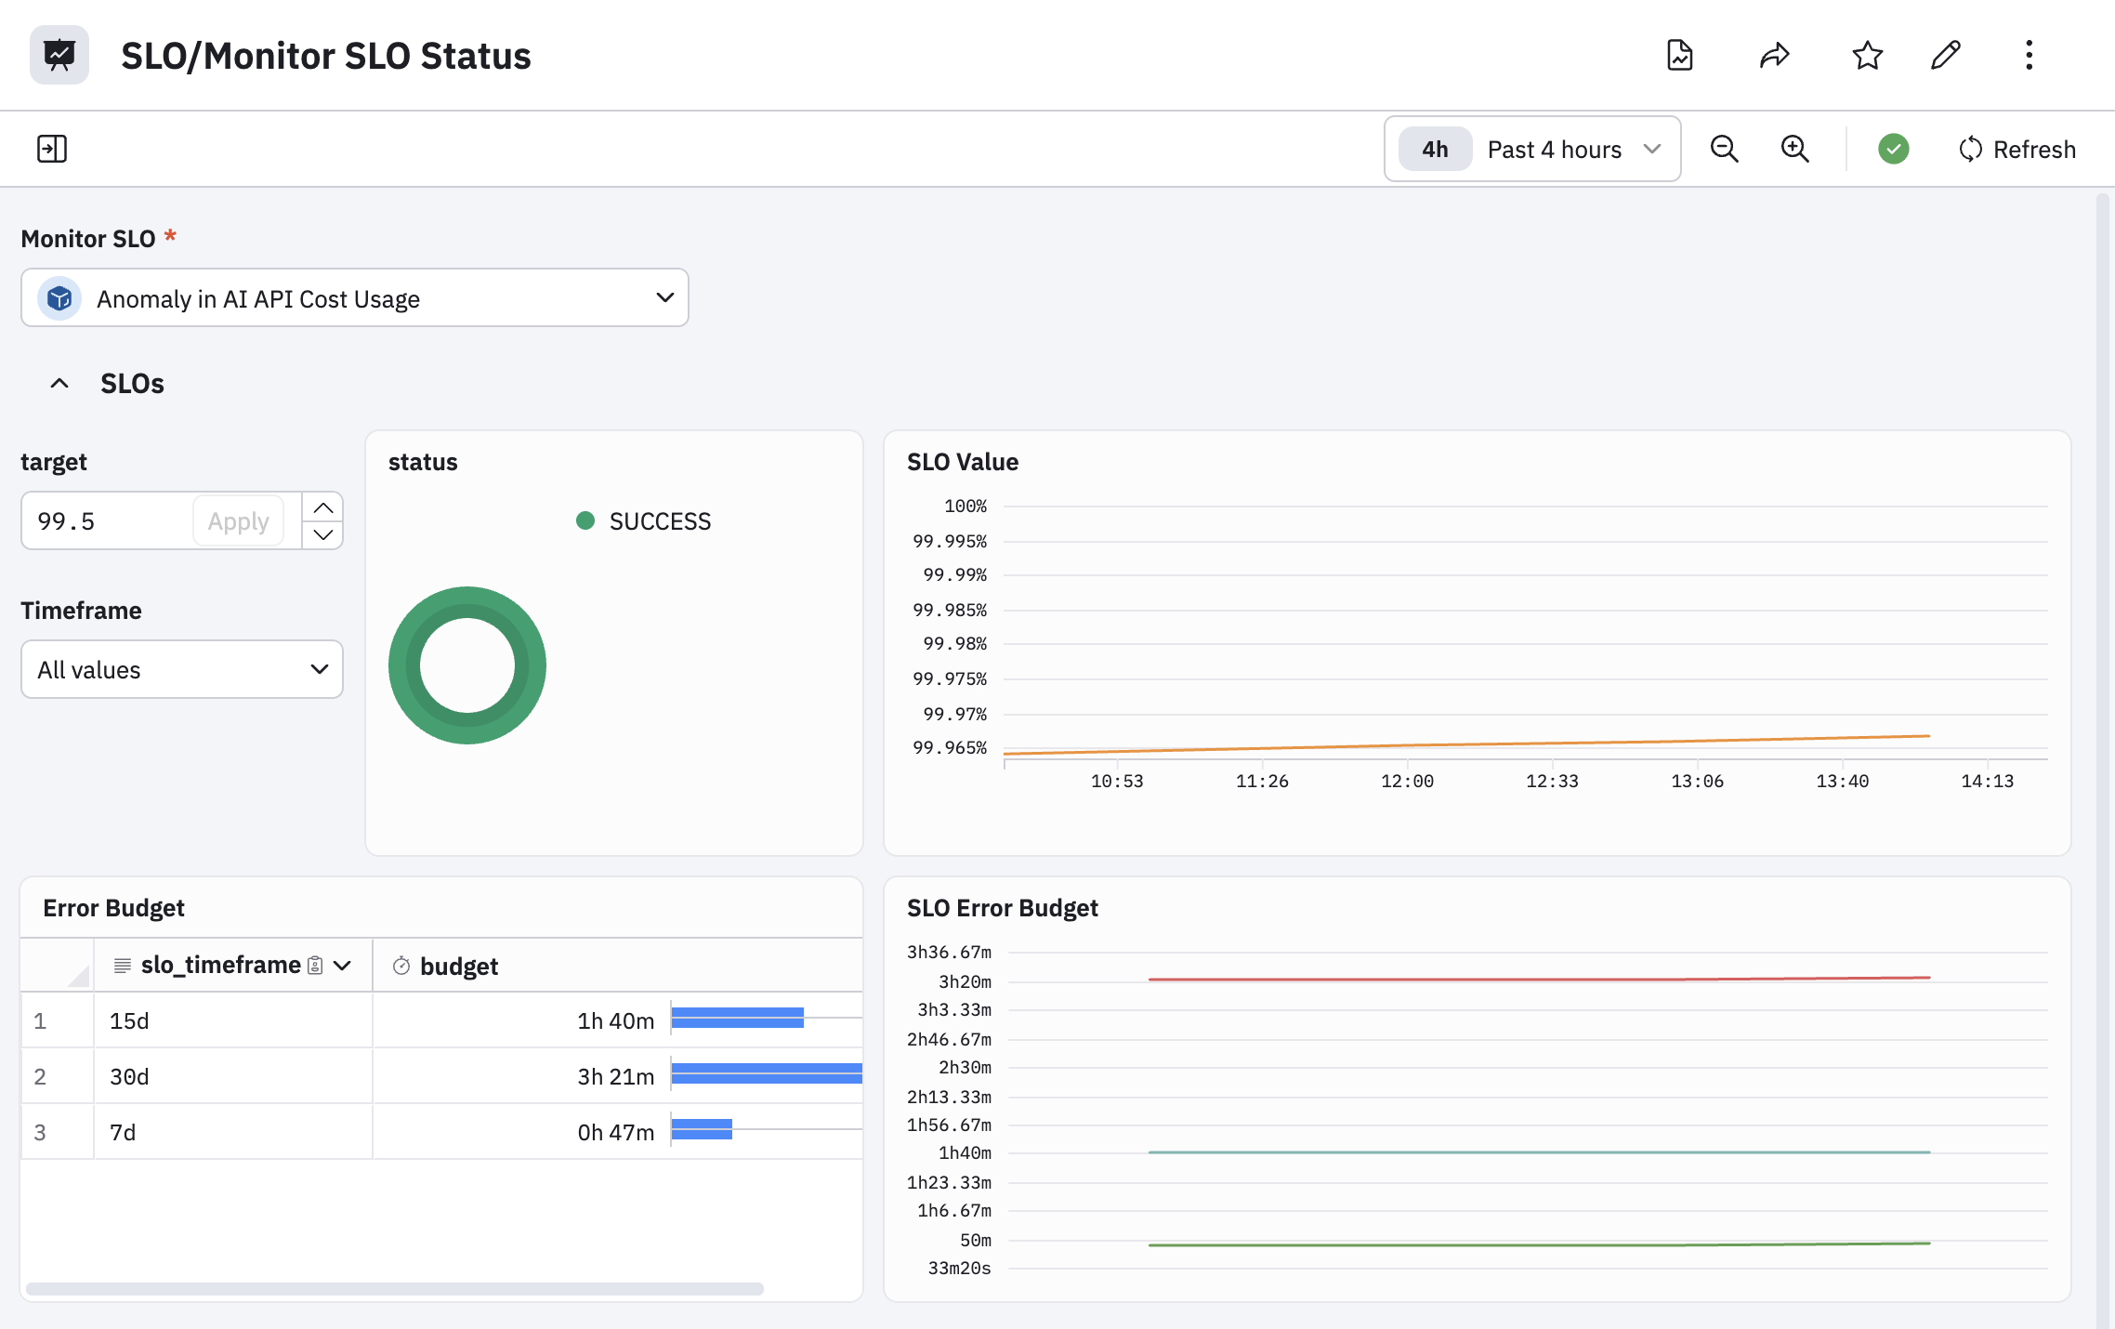This screenshot has width=2115, height=1329.
Task: Increase target value with up stepper
Action: click(x=322, y=507)
